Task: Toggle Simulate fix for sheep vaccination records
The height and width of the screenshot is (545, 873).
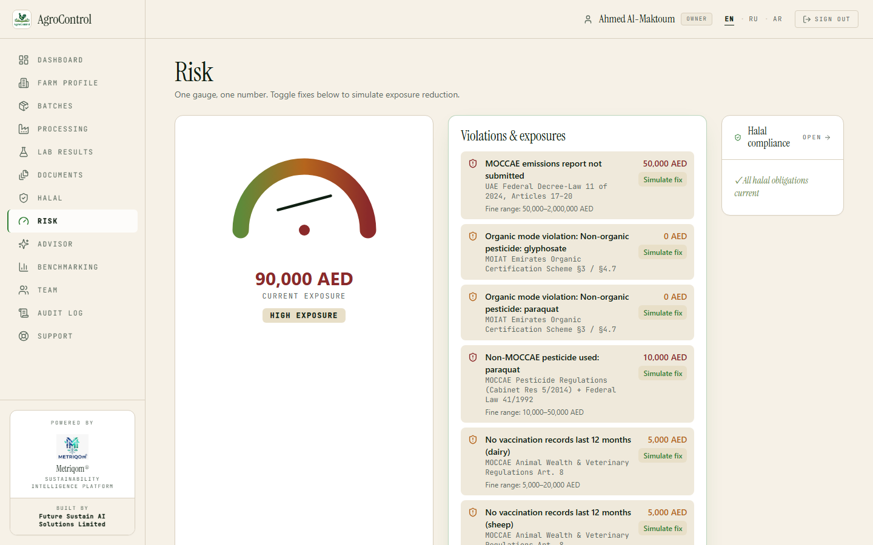Action: (663, 529)
